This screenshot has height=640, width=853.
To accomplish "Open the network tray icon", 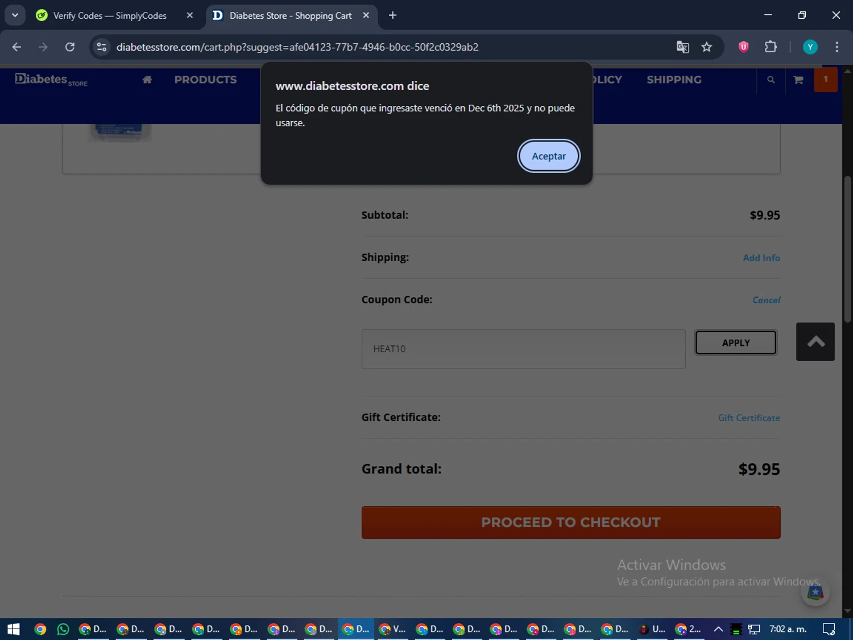I will click(754, 629).
